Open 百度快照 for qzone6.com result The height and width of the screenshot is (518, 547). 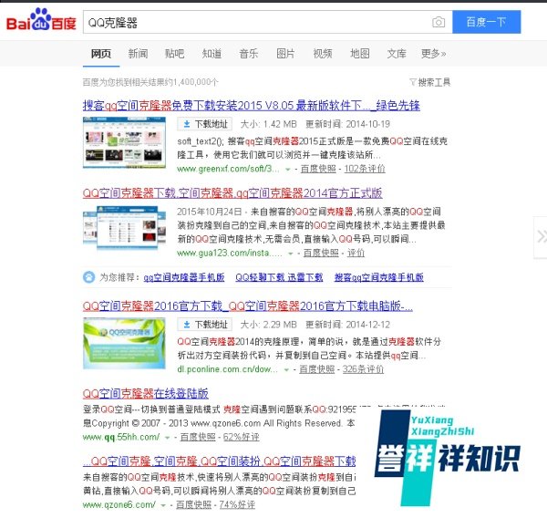[193, 504]
